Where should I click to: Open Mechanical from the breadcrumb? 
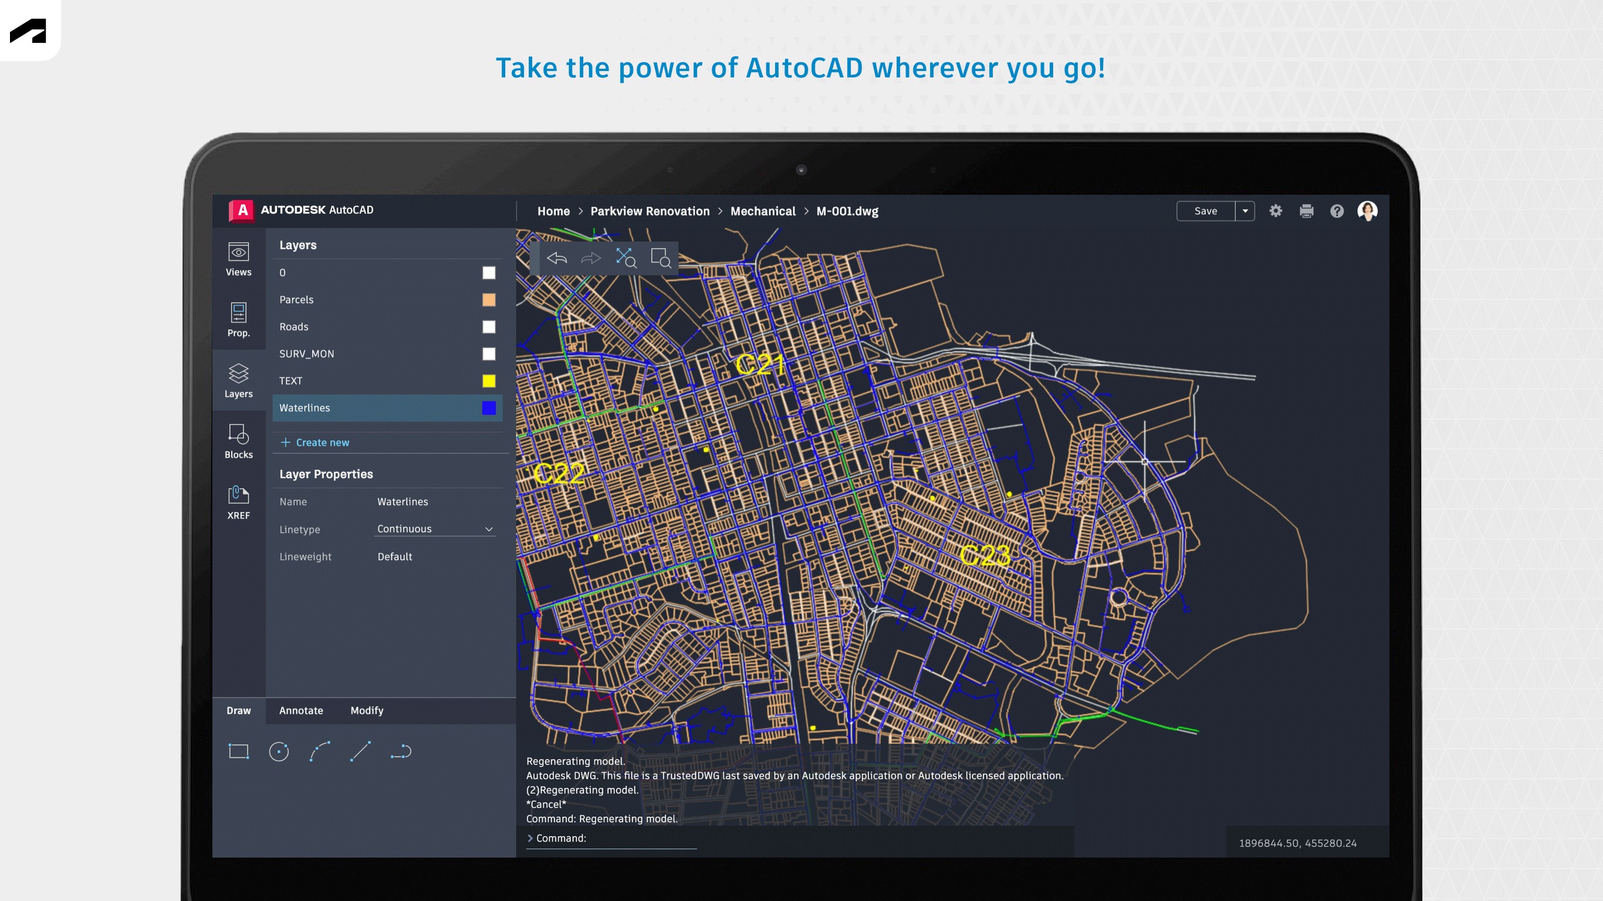pyautogui.click(x=763, y=211)
